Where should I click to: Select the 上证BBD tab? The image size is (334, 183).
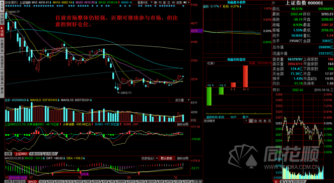click(21, 154)
